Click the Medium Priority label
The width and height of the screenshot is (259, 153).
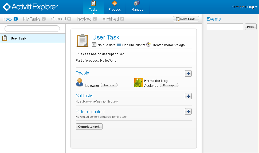point(134,45)
